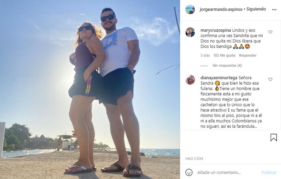
Task: Click the 3 días comment timestamp
Action: pyautogui.click(x=205, y=55)
